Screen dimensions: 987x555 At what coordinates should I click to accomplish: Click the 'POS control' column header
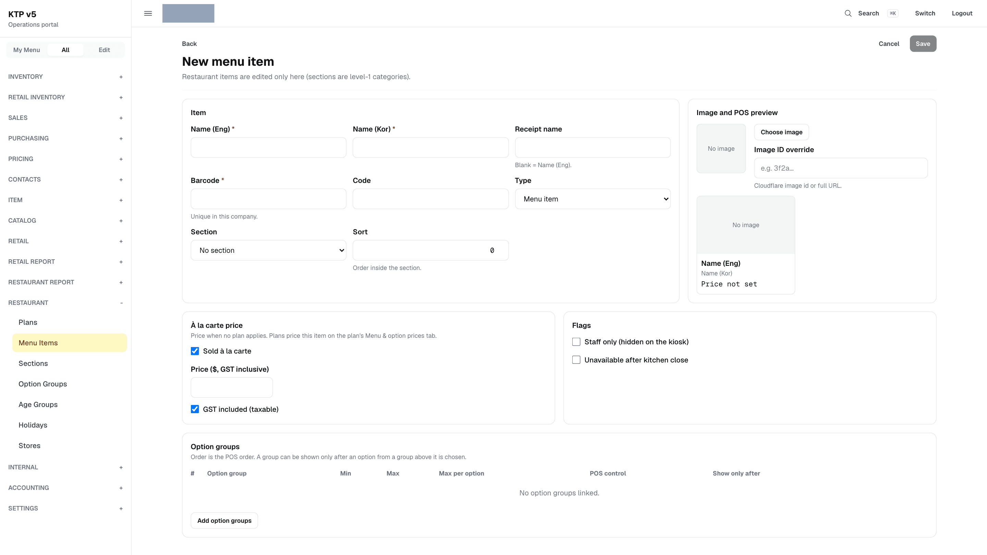608,473
